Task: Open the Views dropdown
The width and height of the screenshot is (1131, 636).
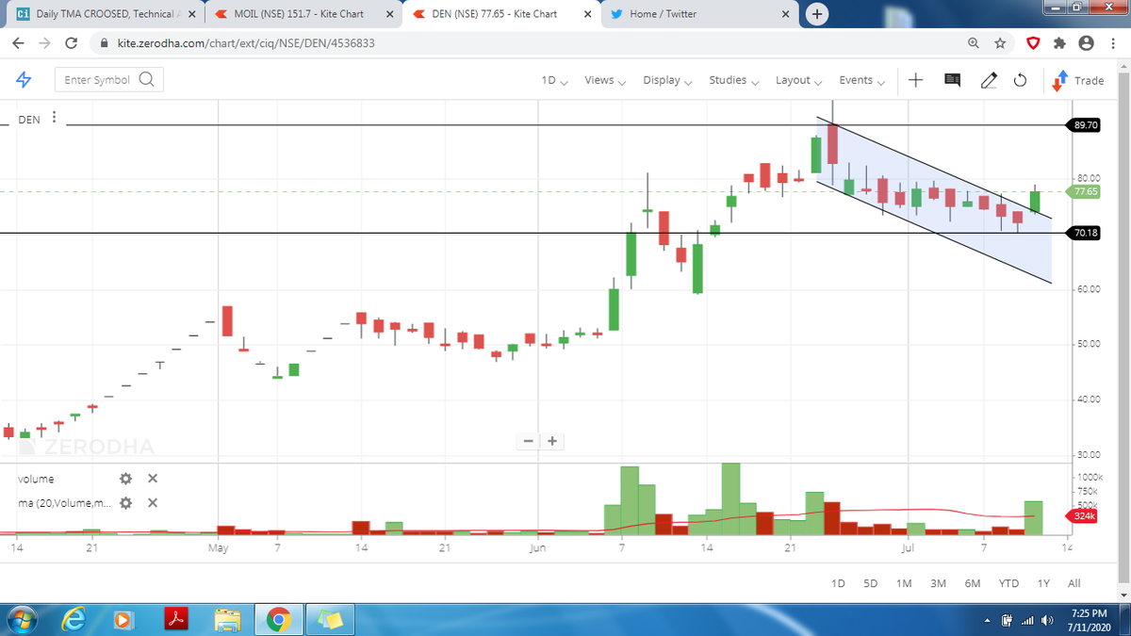Action: pos(604,80)
